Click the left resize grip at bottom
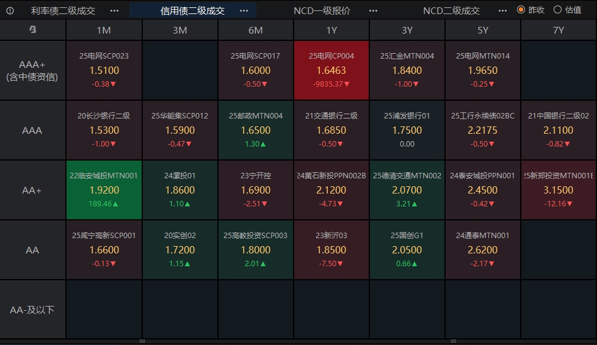This screenshot has width=597, height=345. [x=142, y=341]
